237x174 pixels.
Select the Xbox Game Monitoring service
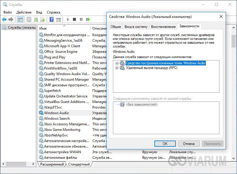[62, 129]
